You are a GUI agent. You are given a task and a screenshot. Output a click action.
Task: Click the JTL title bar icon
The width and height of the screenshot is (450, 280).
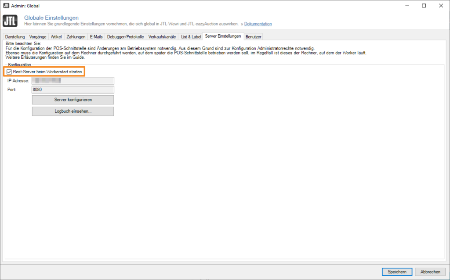coord(6,6)
